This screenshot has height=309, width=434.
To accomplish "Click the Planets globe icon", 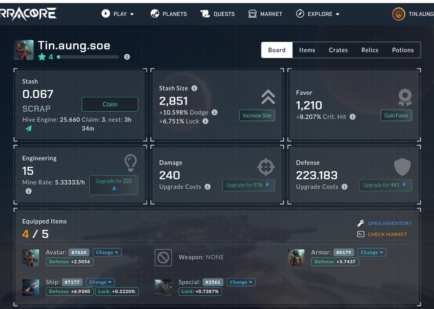I will click(155, 14).
